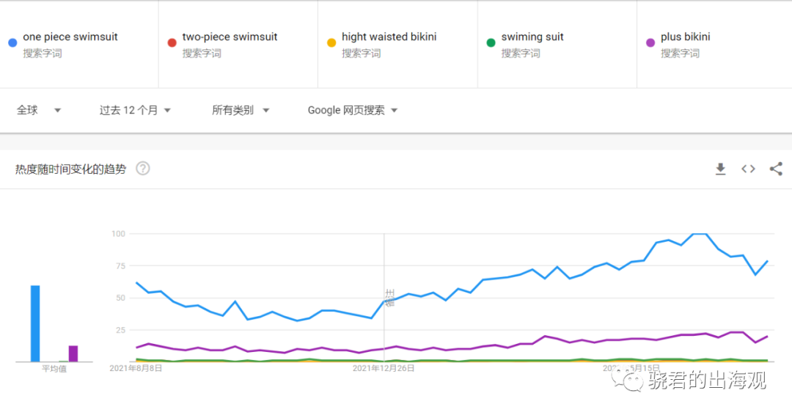Click the blue dot for one piece swimsuit
The height and width of the screenshot is (415, 792).
click(12, 43)
